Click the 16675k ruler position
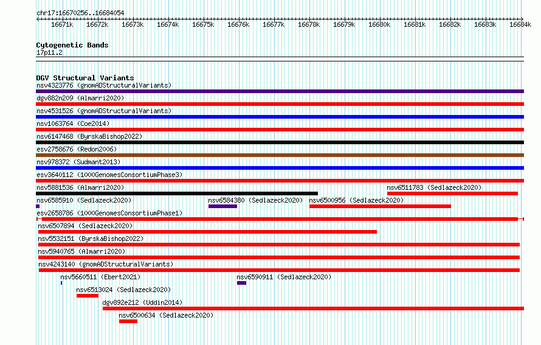The image size is (541, 345). point(203,24)
